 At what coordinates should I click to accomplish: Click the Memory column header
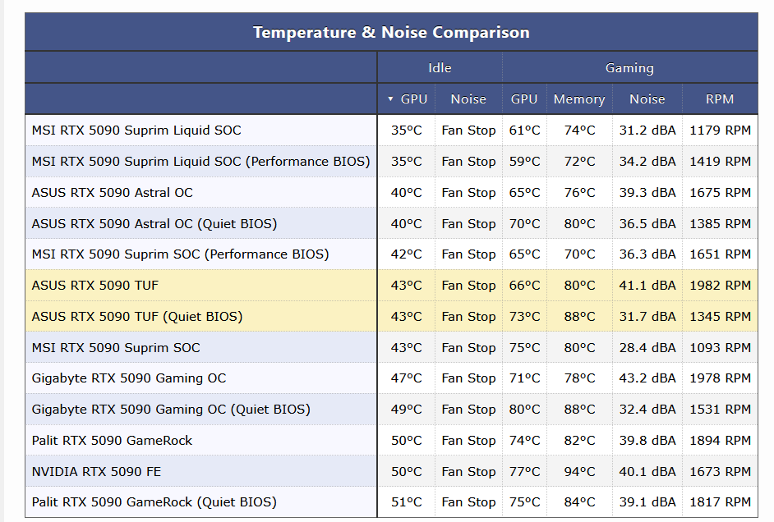click(578, 99)
